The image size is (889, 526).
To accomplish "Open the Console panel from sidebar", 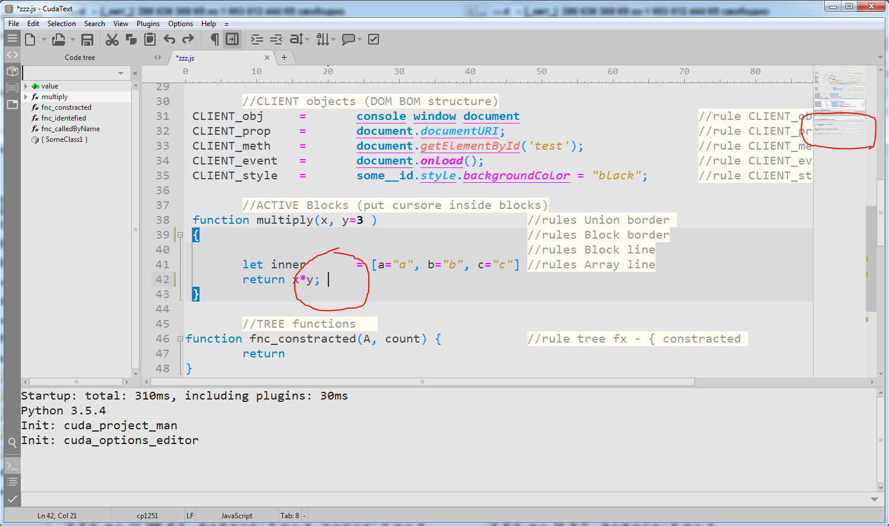I will click(12, 465).
